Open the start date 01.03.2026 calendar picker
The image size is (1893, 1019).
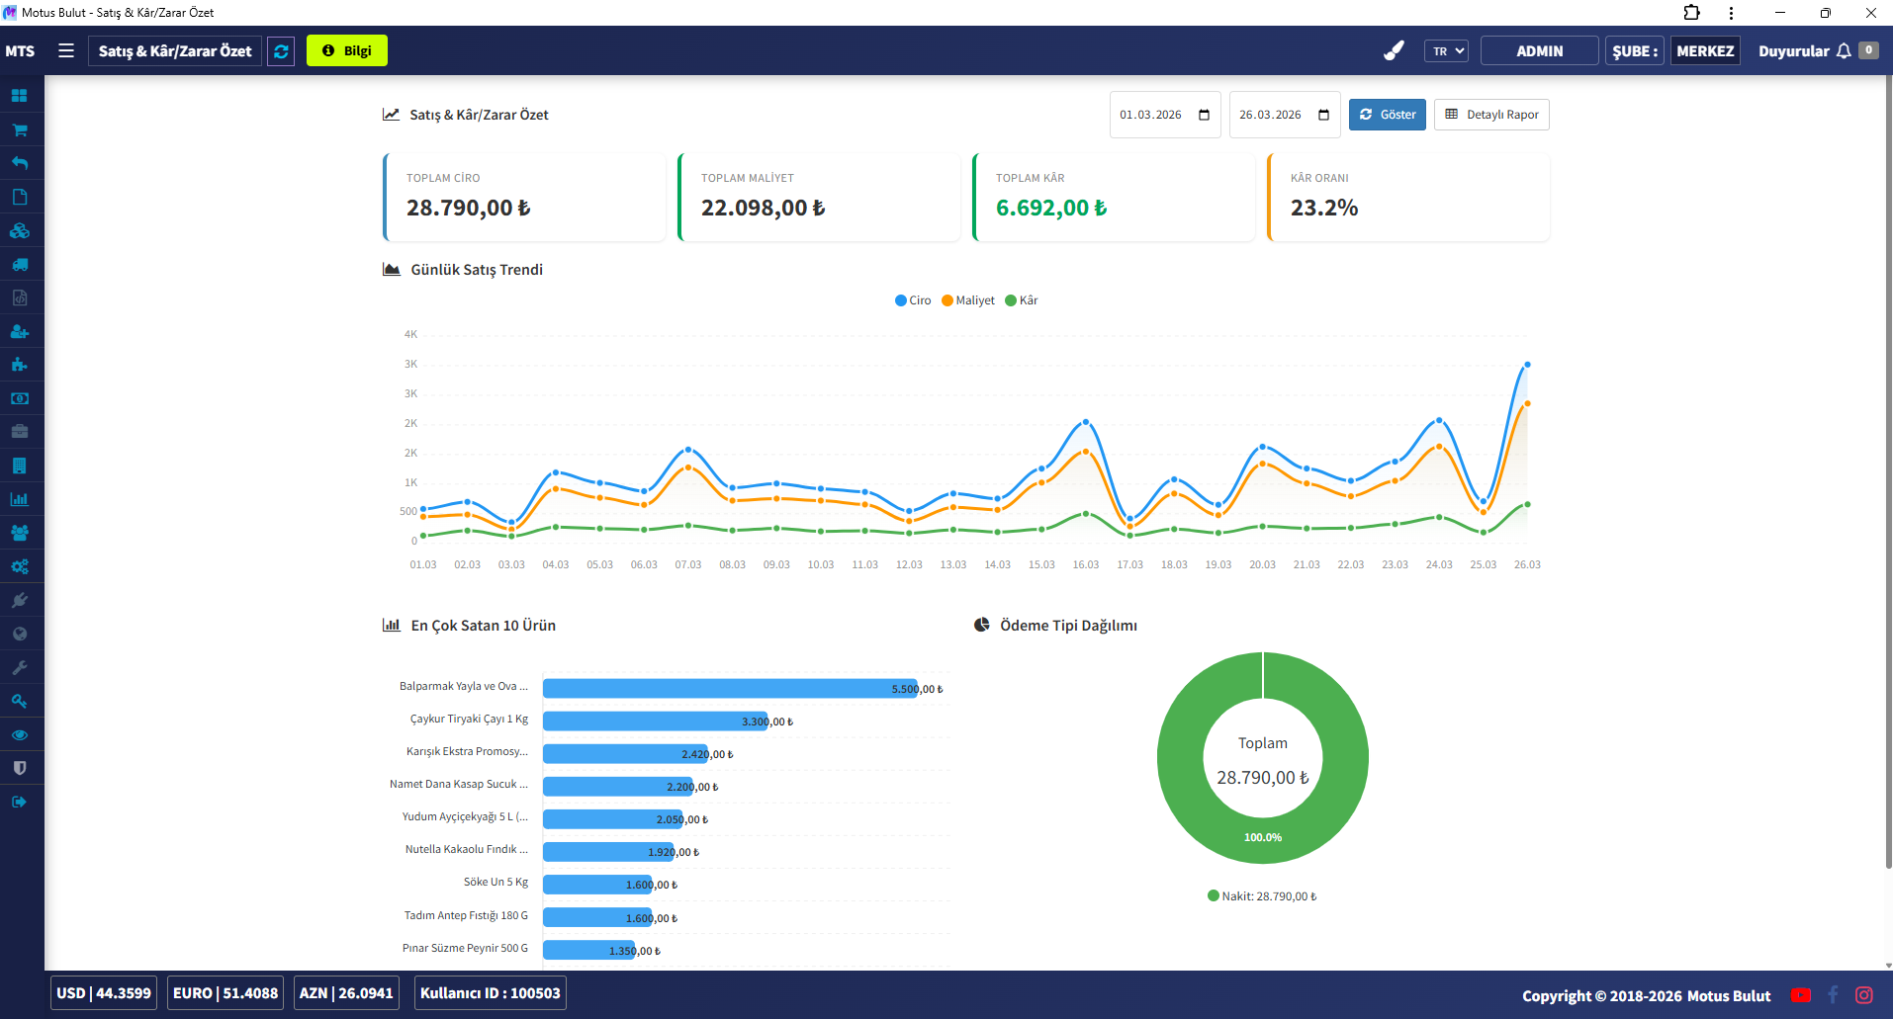tap(1204, 115)
